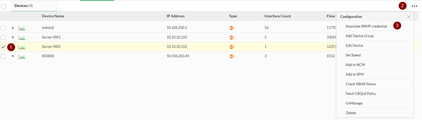
Task: Open the three-dots more options menu
Action: point(414,6)
